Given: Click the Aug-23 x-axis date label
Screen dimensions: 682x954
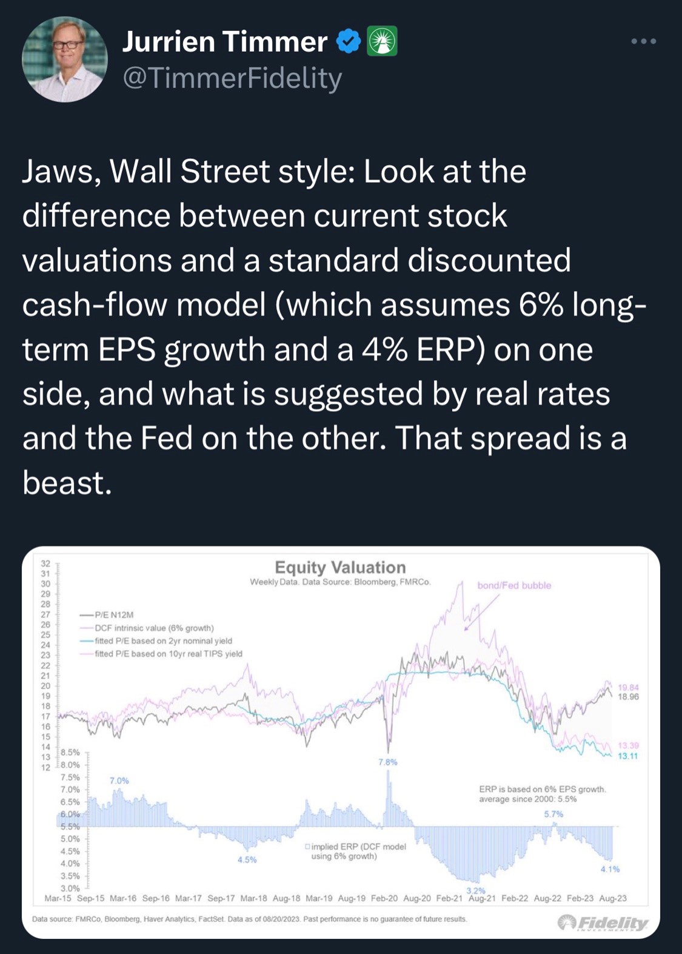Looking at the screenshot, I should tap(612, 898).
